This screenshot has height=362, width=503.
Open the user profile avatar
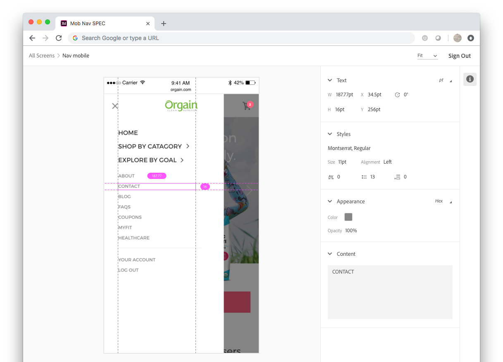[x=457, y=38]
